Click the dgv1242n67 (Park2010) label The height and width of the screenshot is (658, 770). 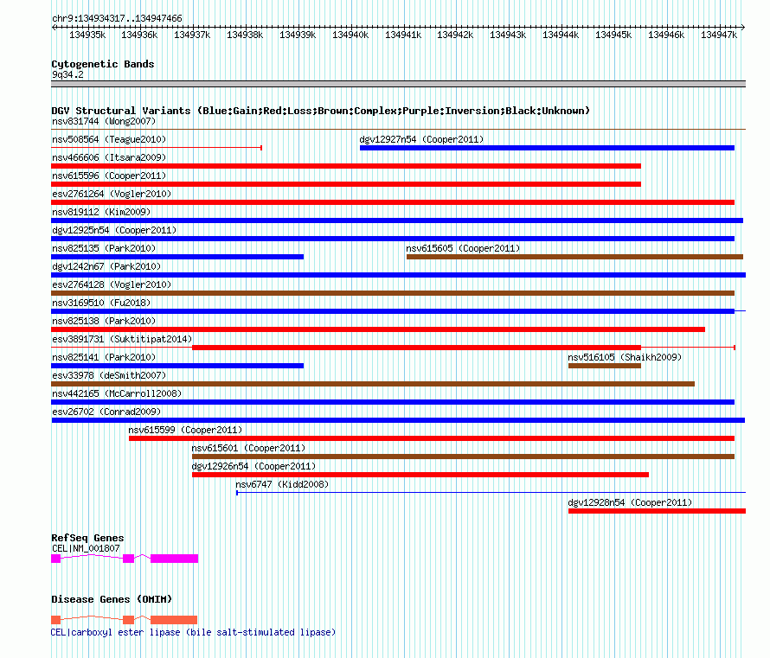click(x=106, y=266)
